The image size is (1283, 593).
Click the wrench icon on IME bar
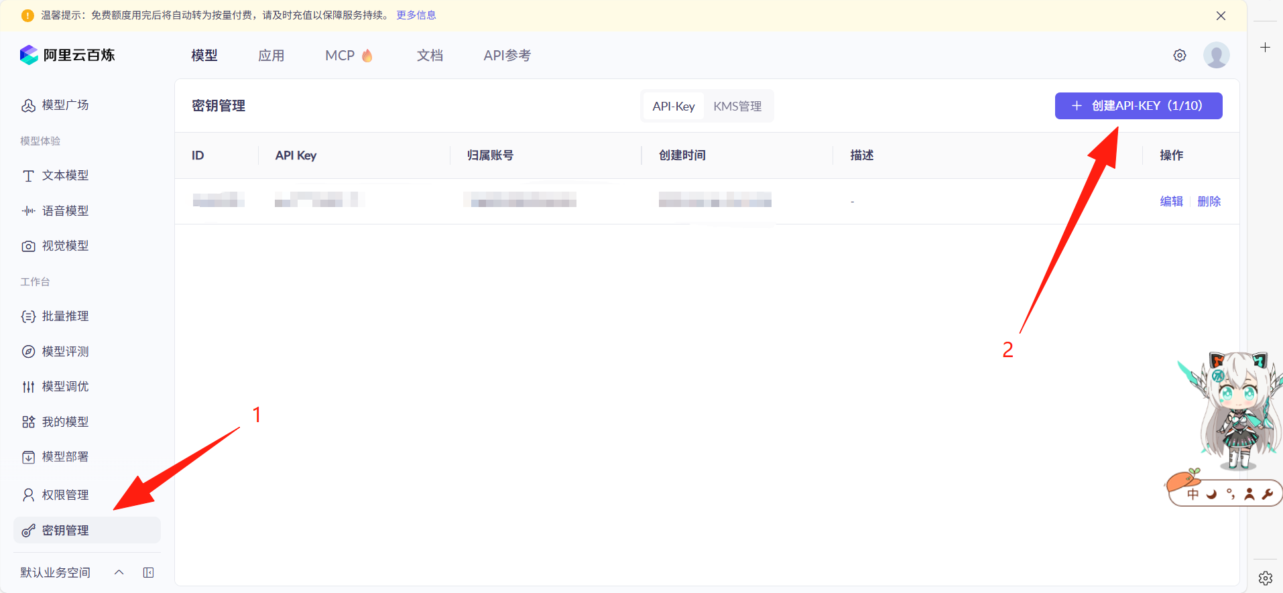(x=1267, y=495)
